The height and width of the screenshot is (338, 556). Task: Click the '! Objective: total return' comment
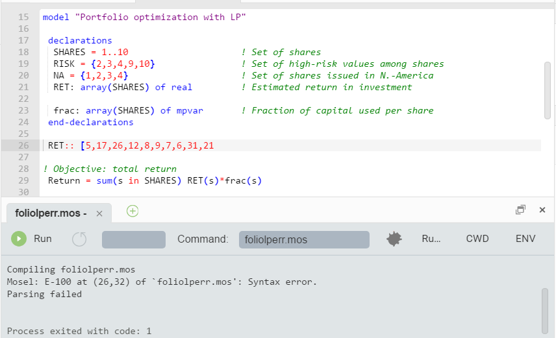[110, 169]
